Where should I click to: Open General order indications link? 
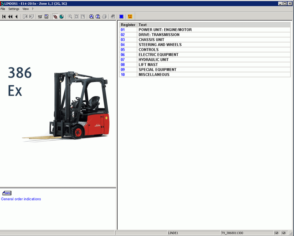[x=21, y=199]
